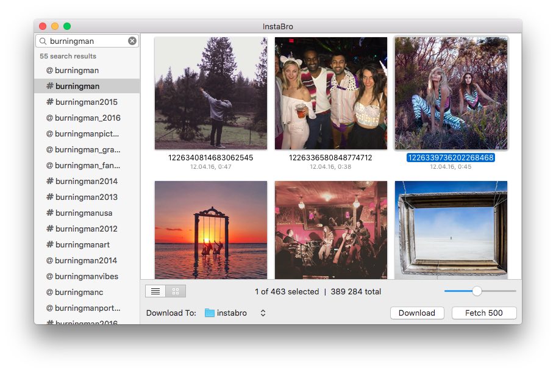This screenshot has width=556, height=373.
Task: Select the sunset swing photo thumbnail
Action: point(211,230)
